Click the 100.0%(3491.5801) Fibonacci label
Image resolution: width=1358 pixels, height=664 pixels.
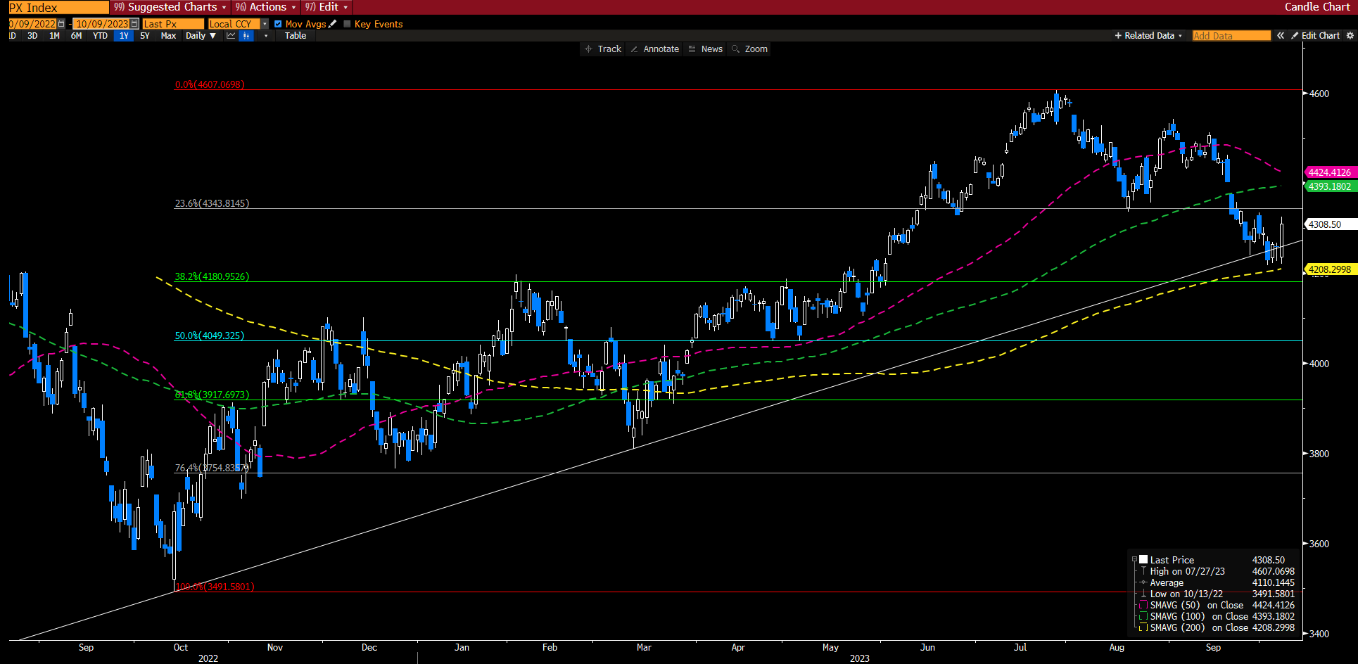[x=215, y=587]
